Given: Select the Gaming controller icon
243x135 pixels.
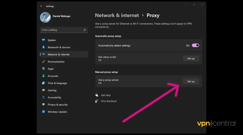Looking at the screenshot, I should click(x=43, y=90).
